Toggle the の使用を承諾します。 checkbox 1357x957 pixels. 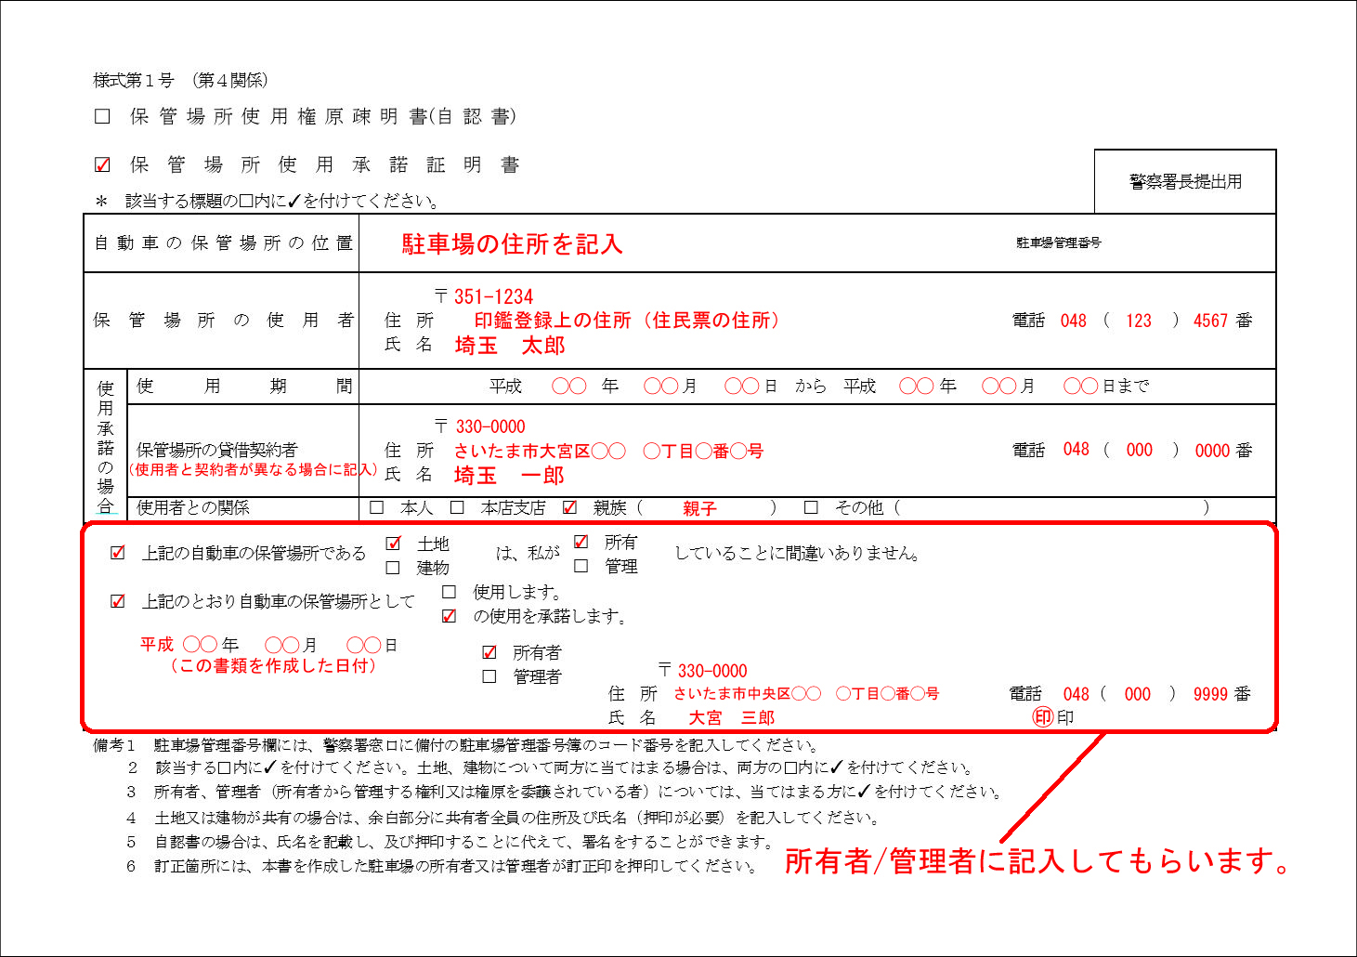pyautogui.click(x=450, y=616)
